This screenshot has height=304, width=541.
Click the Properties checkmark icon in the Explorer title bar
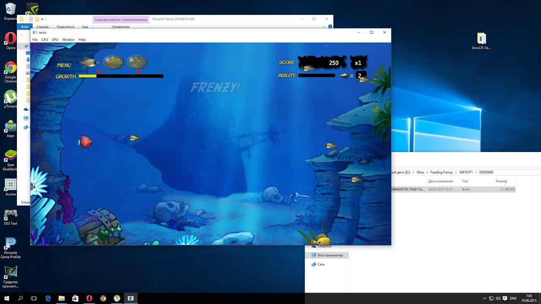click(x=30, y=19)
